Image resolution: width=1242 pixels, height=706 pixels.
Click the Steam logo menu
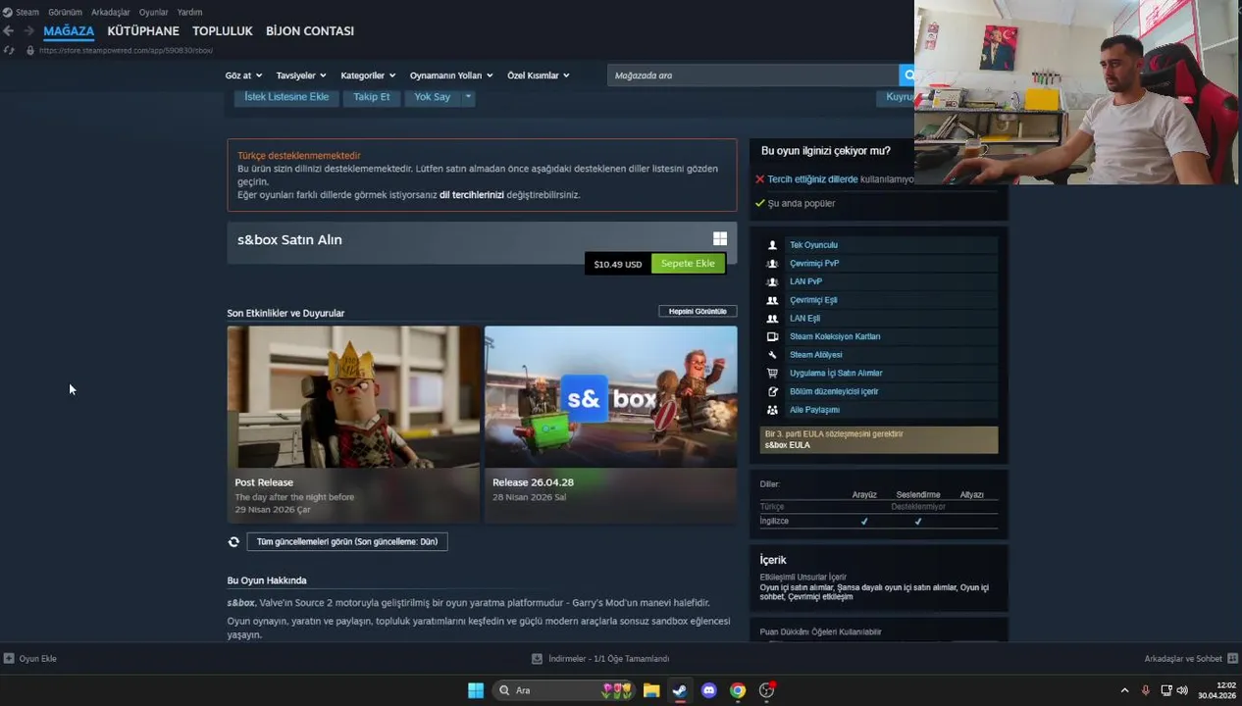coord(8,12)
